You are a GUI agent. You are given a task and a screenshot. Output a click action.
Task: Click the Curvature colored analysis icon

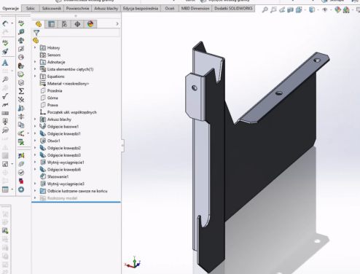[x=21, y=155]
